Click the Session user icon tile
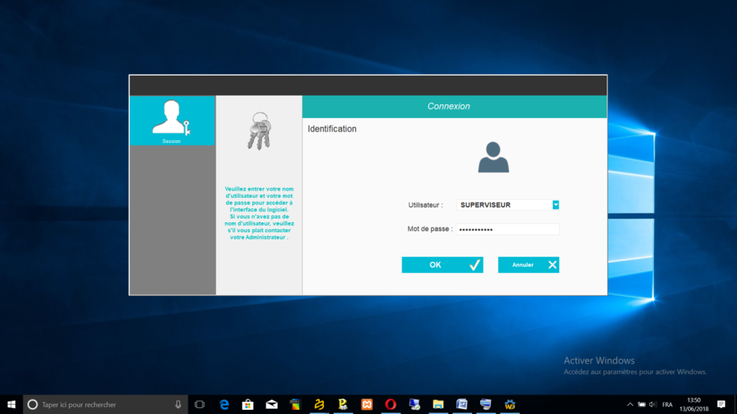The width and height of the screenshot is (737, 414). [172, 120]
